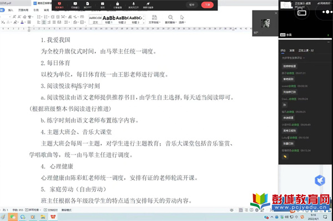Toggle 拼写检查 spell check in status bar
This screenshot has width=333, height=221.
pos(33,210)
